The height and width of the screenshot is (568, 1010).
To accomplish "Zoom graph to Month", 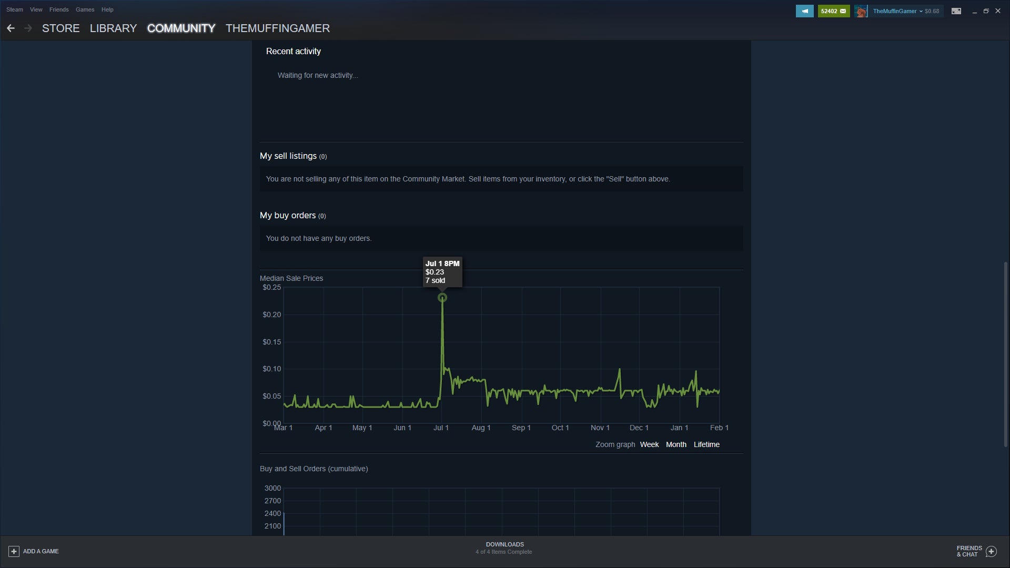I will [x=675, y=444].
